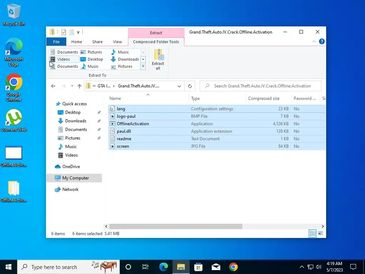This screenshot has height=274, width=365.
Task: Click the pink Extract contextual tab
Action: [156, 33]
